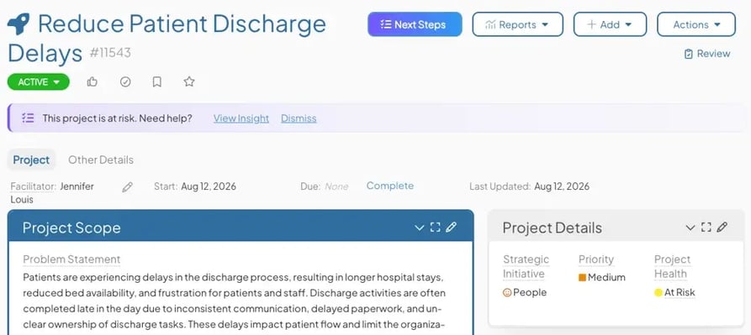Click the Facilitator label

(34, 186)
